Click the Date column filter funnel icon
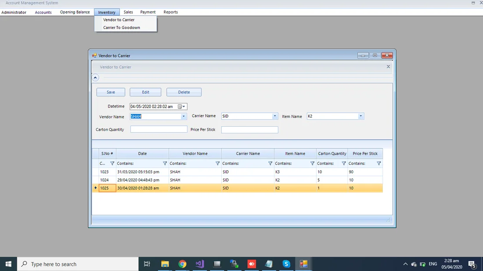 (165, 163)
